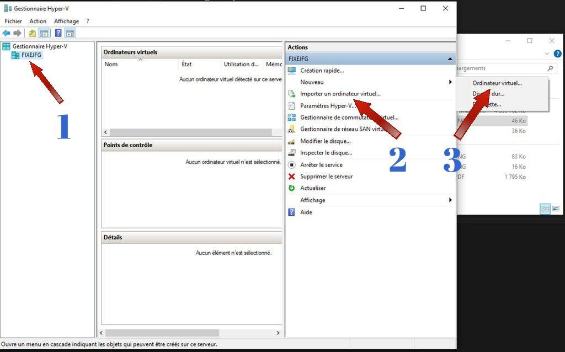Open the ? help menu
565x352 pixels.
[x=88, y=22]
